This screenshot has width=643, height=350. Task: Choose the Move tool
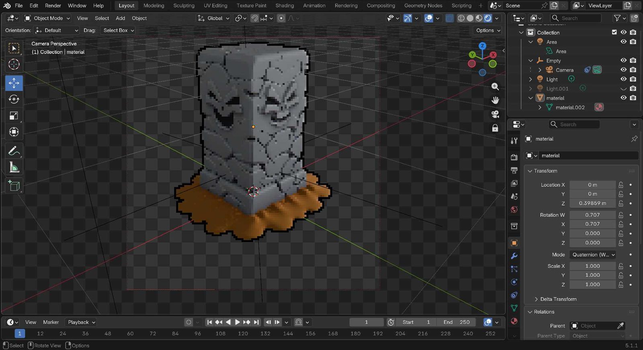14,83
